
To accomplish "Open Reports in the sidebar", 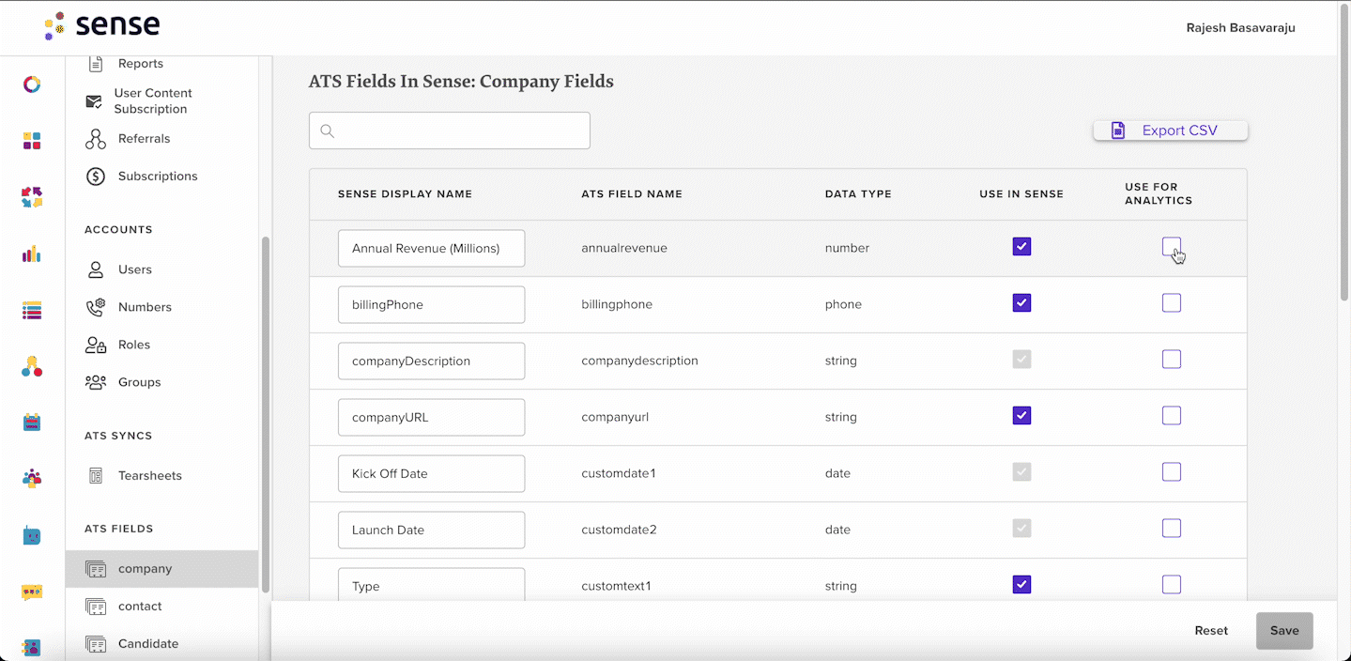I will point(141,64).
